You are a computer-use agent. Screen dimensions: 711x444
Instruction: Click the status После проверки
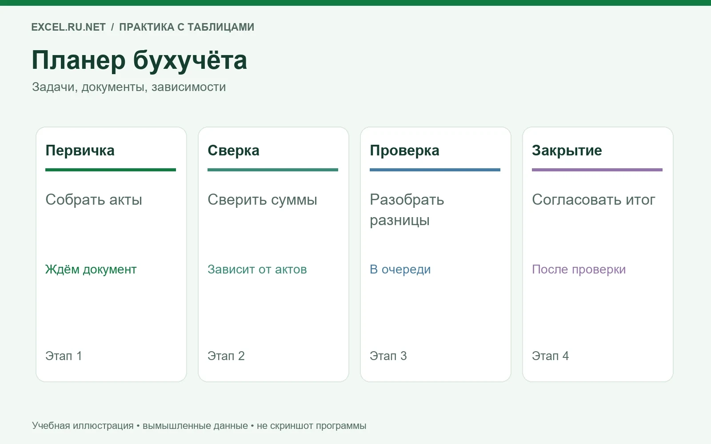[579, 270]
